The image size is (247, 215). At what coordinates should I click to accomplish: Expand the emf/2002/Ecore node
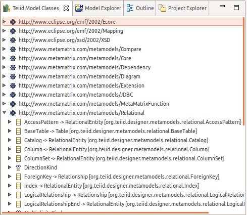(5, 22)
